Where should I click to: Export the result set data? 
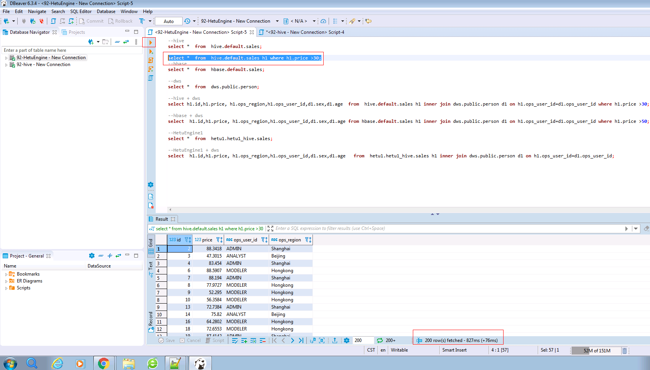pyautogui.click(x=335, y=340)
